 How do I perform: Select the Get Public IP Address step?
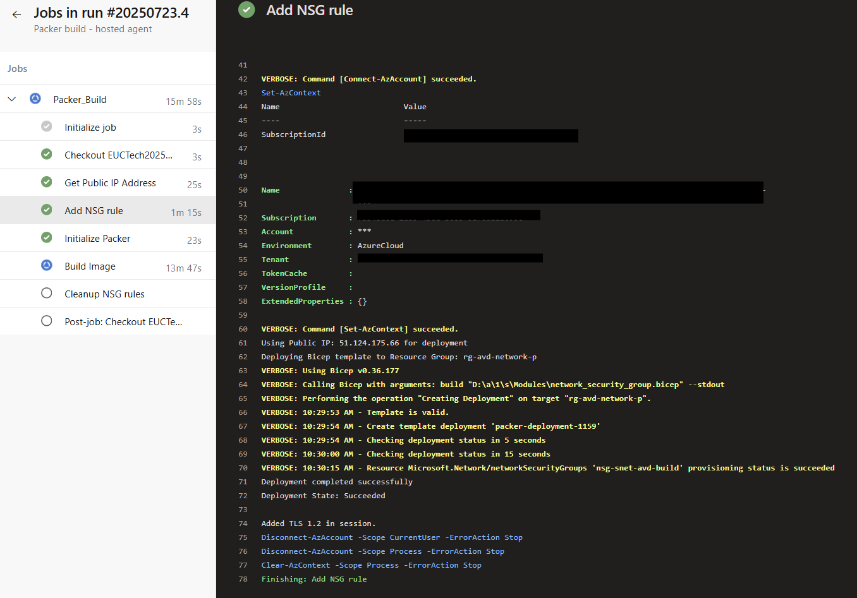click(x=110, y=183)
